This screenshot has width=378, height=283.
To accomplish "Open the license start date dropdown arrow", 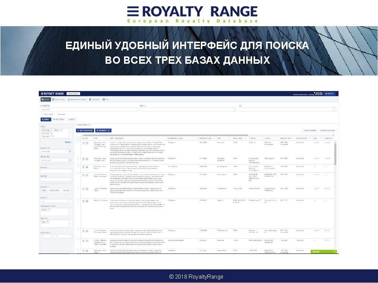I will (66, 151).
